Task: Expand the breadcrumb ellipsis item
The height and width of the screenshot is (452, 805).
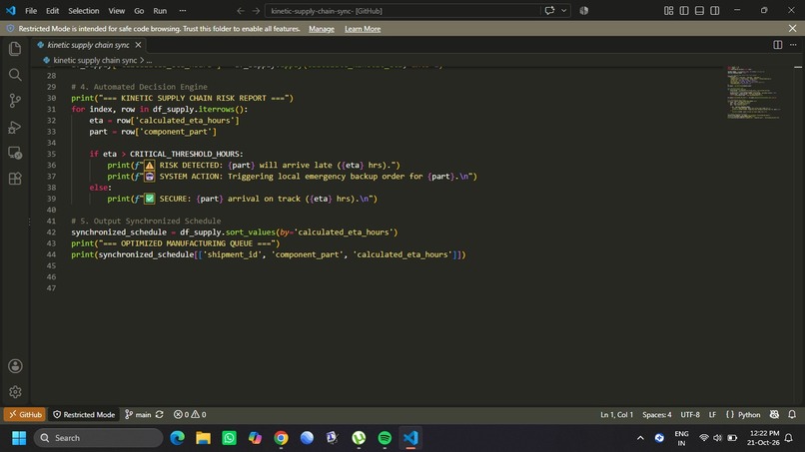Action: pyautogui.click(x=149, y=60)
